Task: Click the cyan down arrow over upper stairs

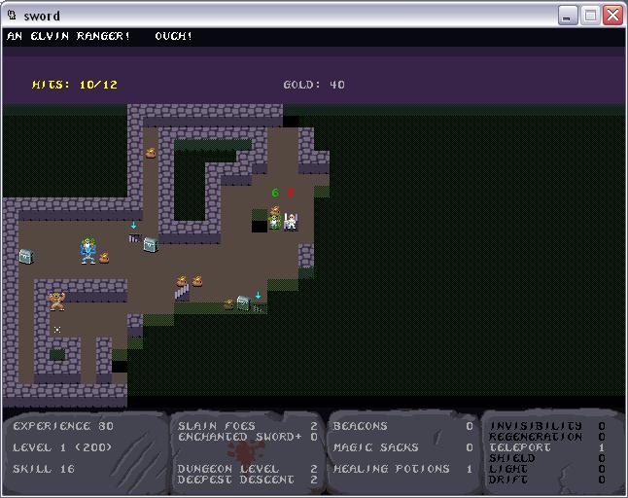Action: click(x=133, y=226)
